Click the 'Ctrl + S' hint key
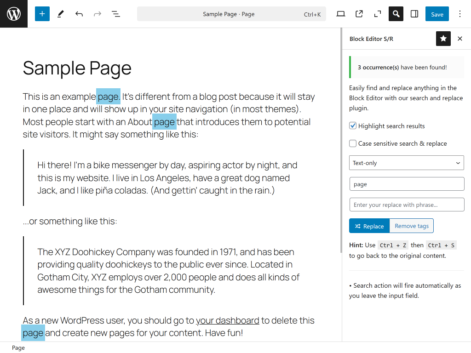Image resolution: width=471 pixels, height=353 pixels. pos(441,245)
